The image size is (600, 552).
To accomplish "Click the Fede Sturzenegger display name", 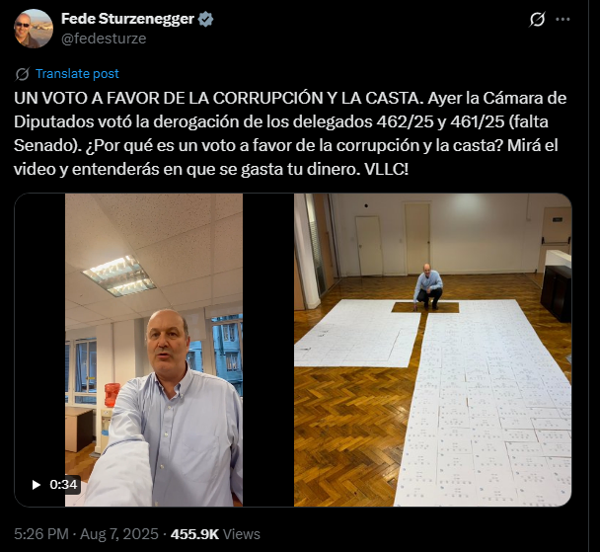I will pos(127,19).
